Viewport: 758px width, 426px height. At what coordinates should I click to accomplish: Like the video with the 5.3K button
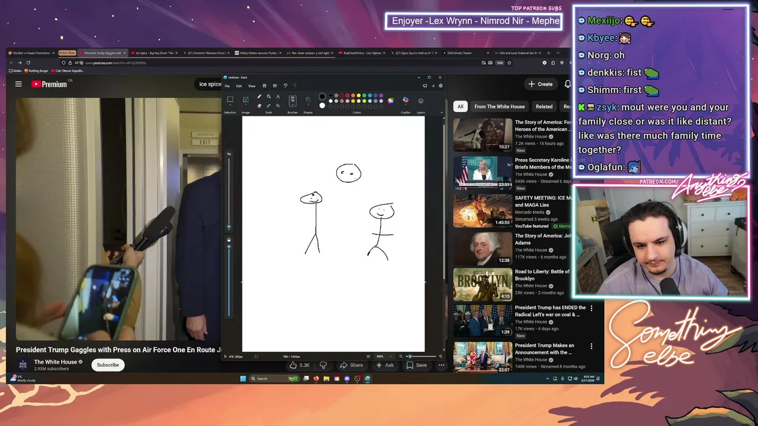(301, 365)
